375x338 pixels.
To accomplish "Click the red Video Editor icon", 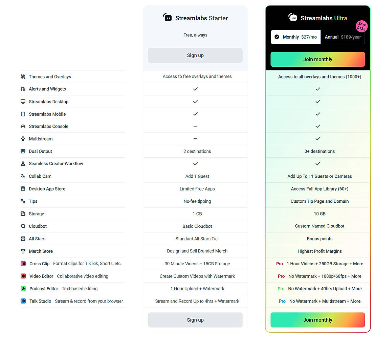I will click(23, 276).
